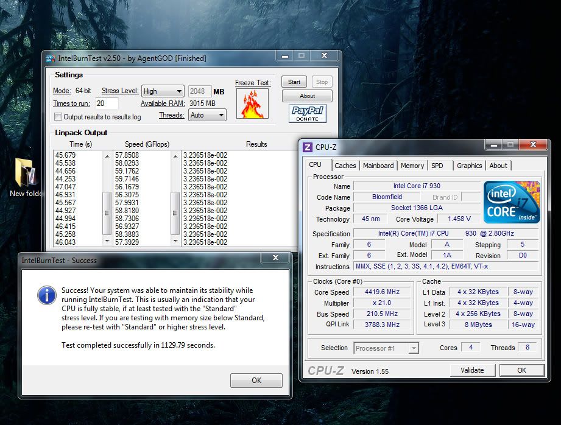Select the Graphics tab
The image size is (561, 425).
tap(469, 166)
